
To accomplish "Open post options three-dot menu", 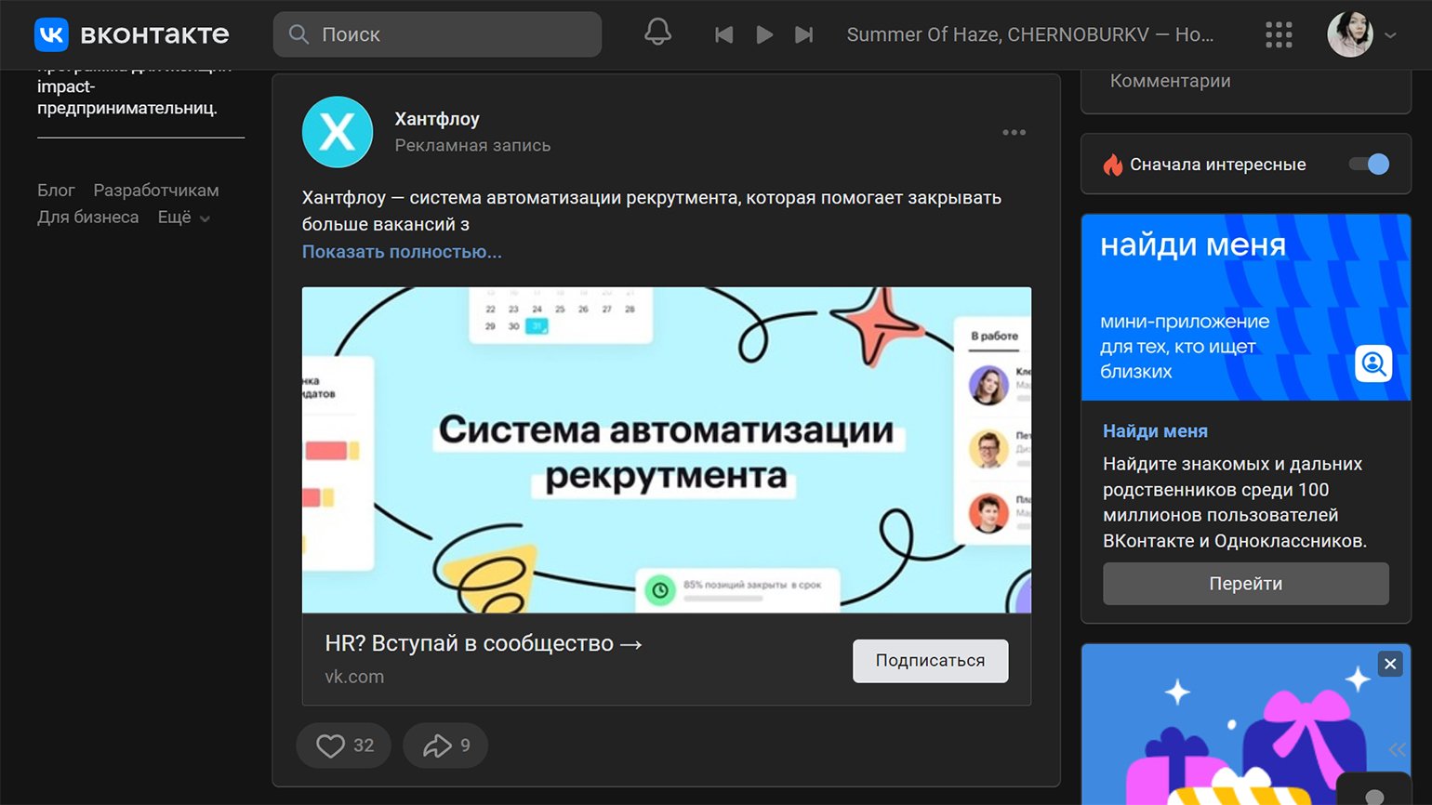I will (1014, 132).
